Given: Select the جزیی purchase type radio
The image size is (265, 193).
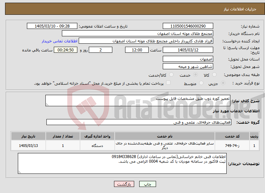Looking at the screenshot, I should tap(223, 83).
